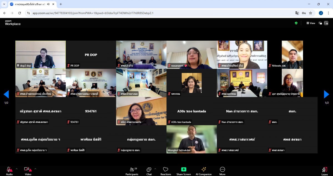Reload the Zoom meeting page
The width and height of the screenshot is (333, 176).
click(x=19, y=13)
